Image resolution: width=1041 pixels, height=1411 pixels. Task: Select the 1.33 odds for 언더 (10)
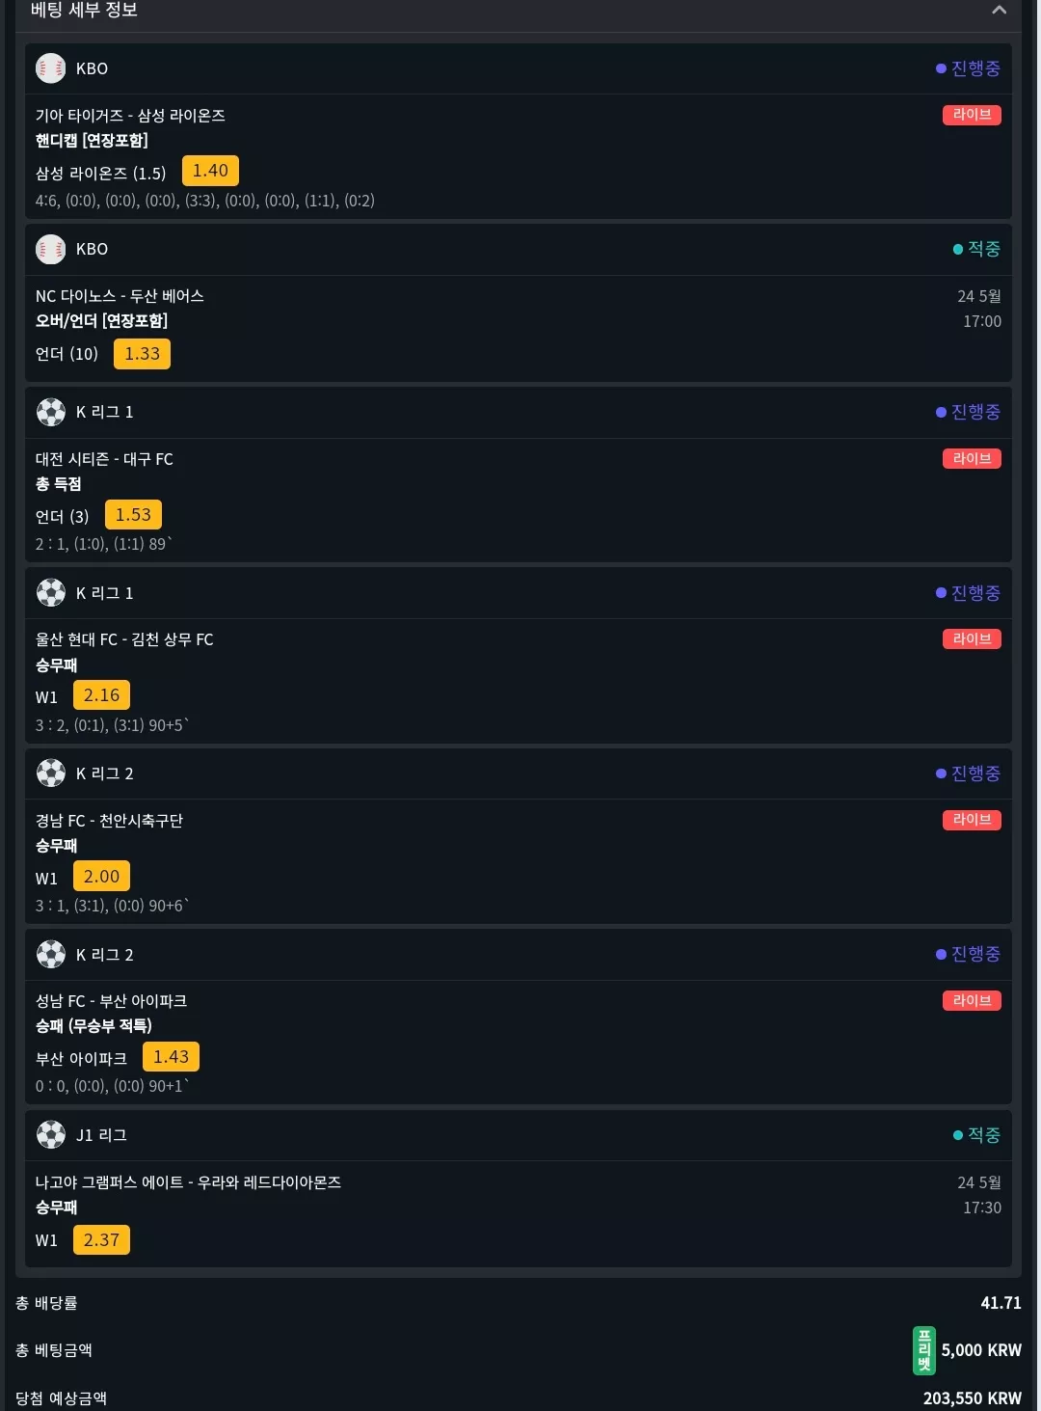(x=142, y=354)
